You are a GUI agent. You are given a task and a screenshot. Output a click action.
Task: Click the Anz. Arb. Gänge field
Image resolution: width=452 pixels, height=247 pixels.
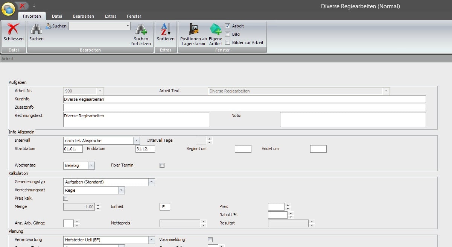[x=68, y=223]
